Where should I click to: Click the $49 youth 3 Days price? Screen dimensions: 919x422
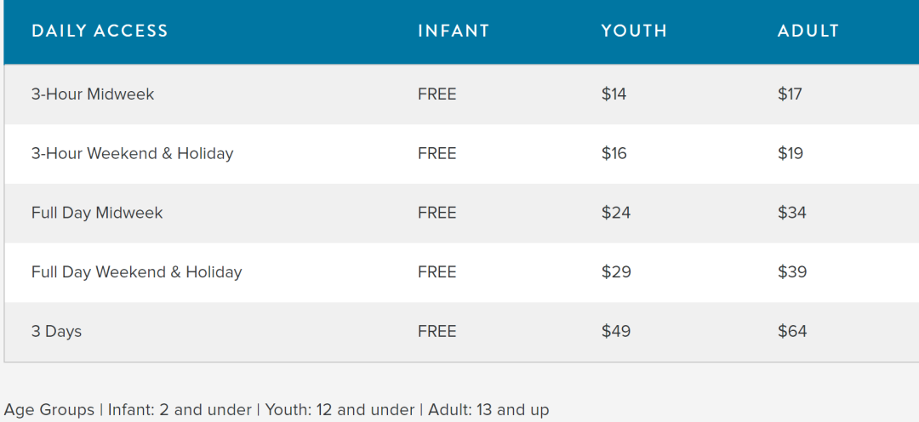615,332
